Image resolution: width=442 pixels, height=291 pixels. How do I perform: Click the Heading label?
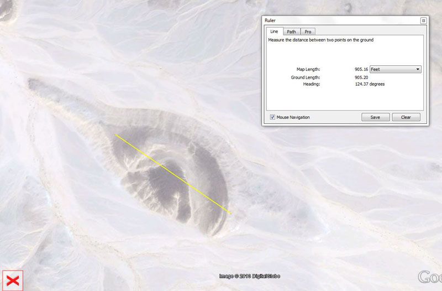pyautogui.click(x=312, y=84)
